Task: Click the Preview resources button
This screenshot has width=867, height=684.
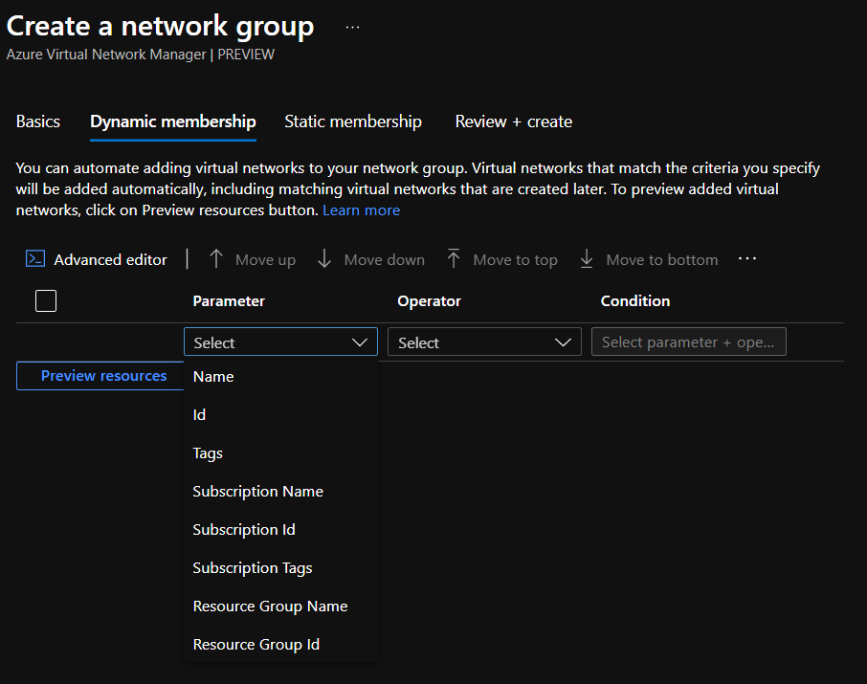Action: [103, 376]
